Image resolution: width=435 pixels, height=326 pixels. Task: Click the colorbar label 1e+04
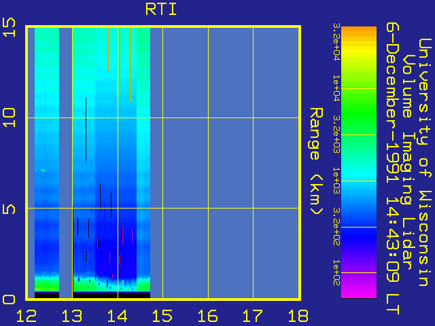(x=336, y=88)
